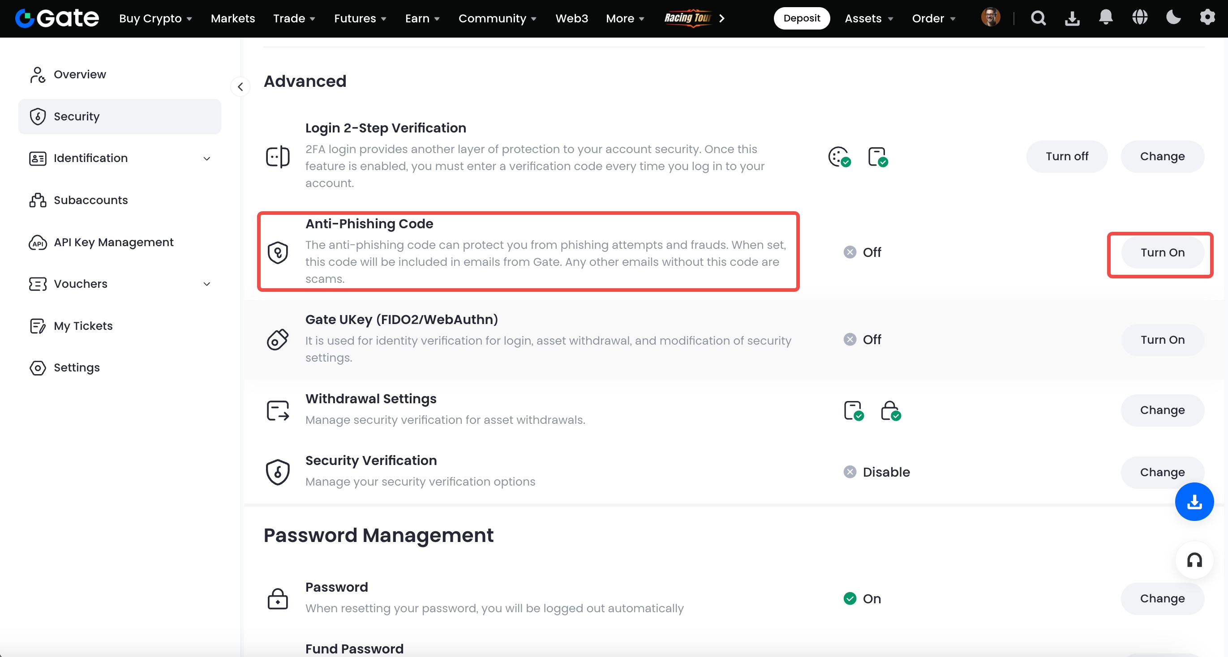Turn off Login 2-Step Verification
The width and height of the screenshot is (1228, 657).
(x=1066, y=156)
